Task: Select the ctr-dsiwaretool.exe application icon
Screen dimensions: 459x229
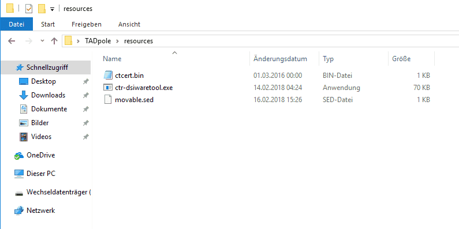Action: (108, 88)
